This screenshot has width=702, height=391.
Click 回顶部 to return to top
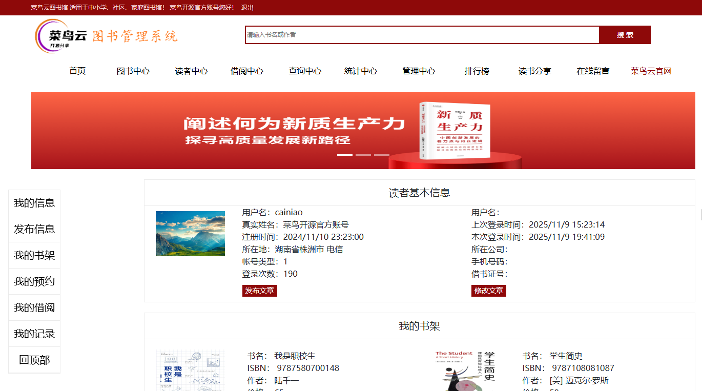tap(34, 360)
